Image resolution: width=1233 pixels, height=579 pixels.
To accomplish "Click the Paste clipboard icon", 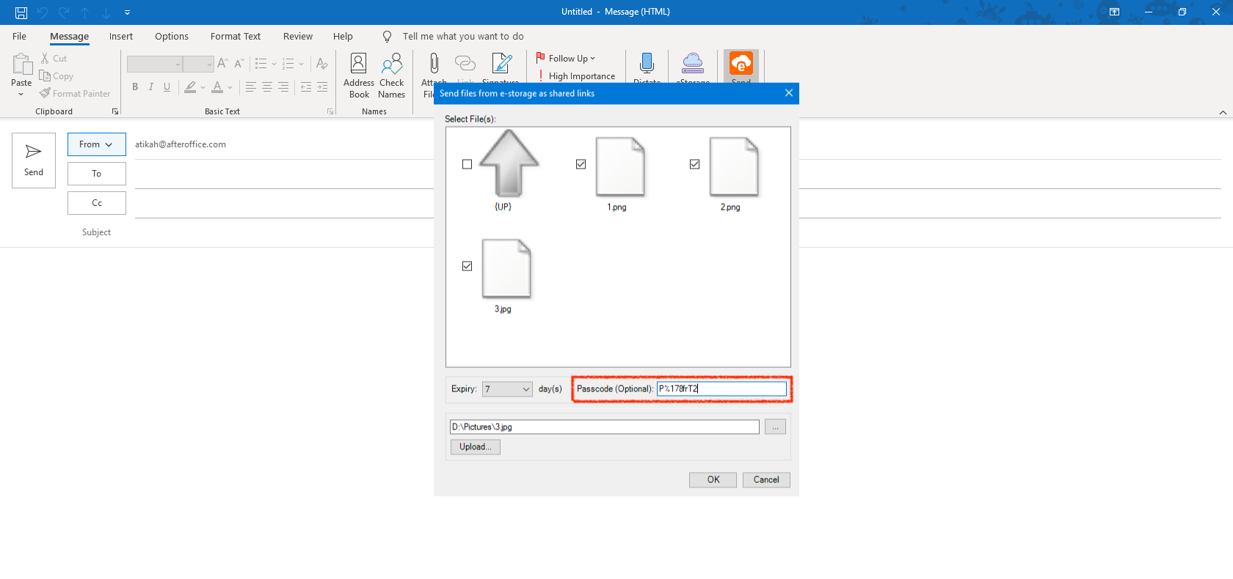I will (x=21, y=65).
